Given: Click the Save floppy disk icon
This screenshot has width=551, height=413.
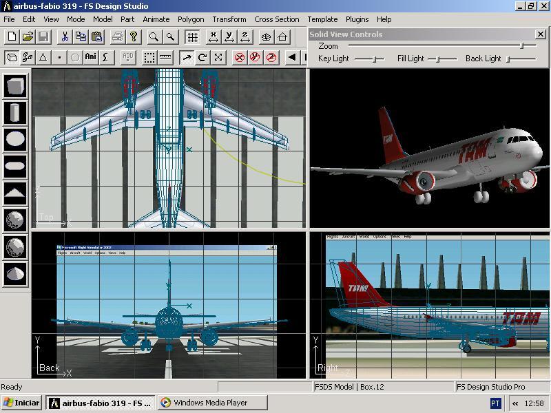Looking at the screenshot, I should [43, 36].
